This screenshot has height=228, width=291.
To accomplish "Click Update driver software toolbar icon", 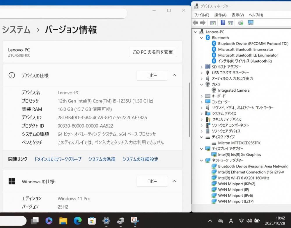I will [x=241, y=23].
